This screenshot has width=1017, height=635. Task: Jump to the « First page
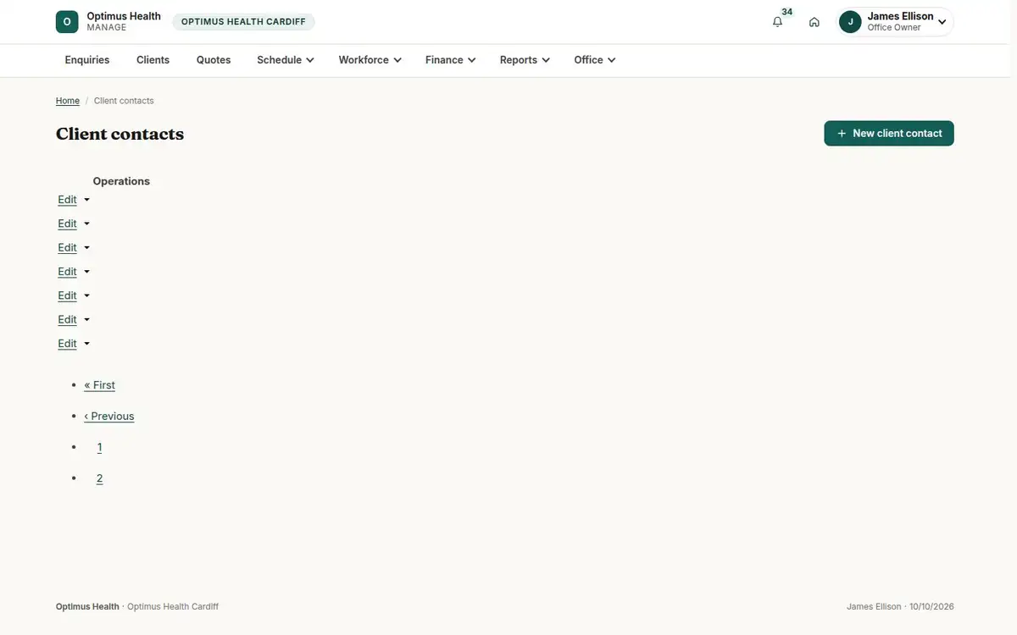[x=100, y=385]
